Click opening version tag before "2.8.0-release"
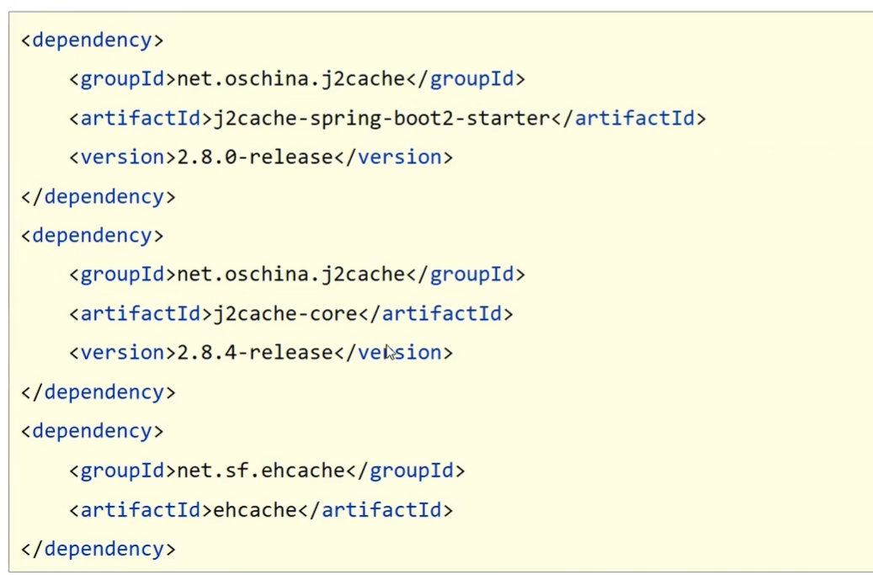Viewport: 873px width, 575px height. (116, 157)
